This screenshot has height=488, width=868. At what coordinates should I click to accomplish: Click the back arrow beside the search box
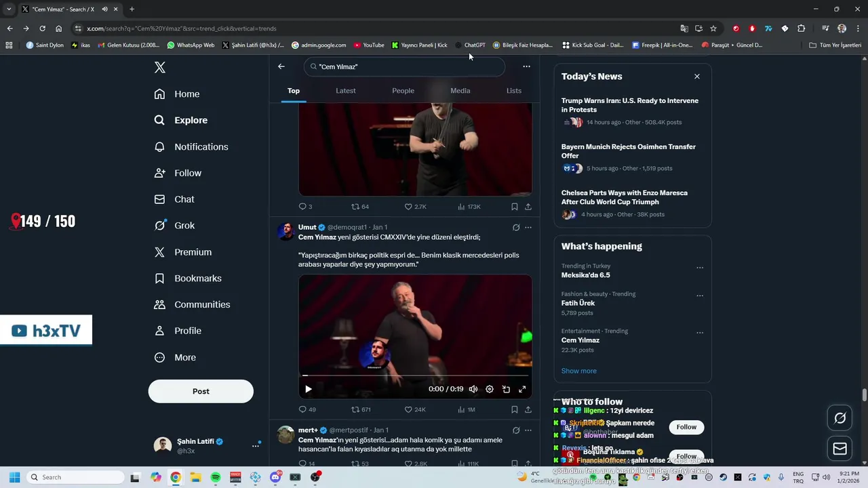tap(281, 66)
